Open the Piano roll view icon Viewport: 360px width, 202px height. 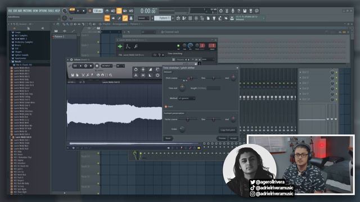tap(184, 19)
